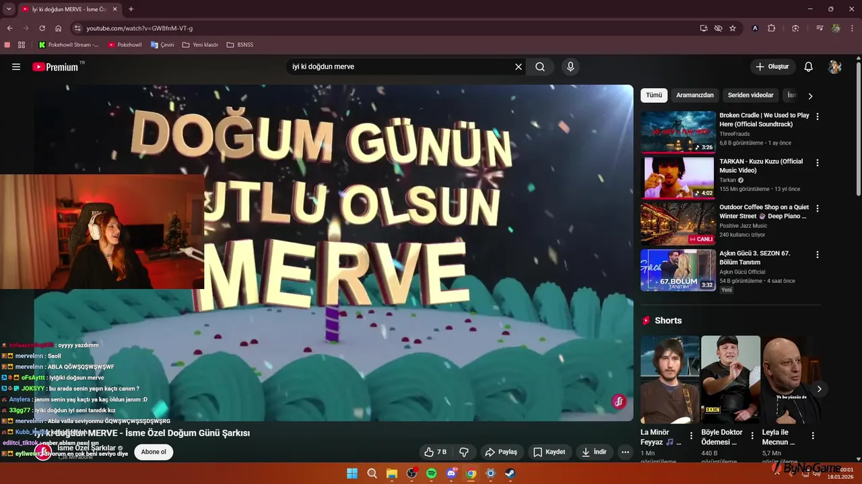This screenshot has width=862, height=484.
Task: Open options for La Minör Feyyaz short
Action: tap(691, 436)
